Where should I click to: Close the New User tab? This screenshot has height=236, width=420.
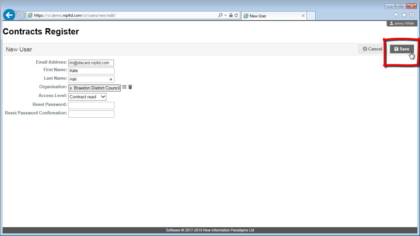click(x=303, y=16)
